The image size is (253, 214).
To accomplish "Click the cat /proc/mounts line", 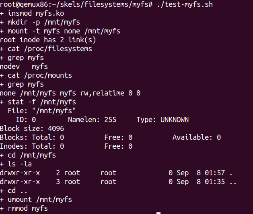I will point(40,75).
